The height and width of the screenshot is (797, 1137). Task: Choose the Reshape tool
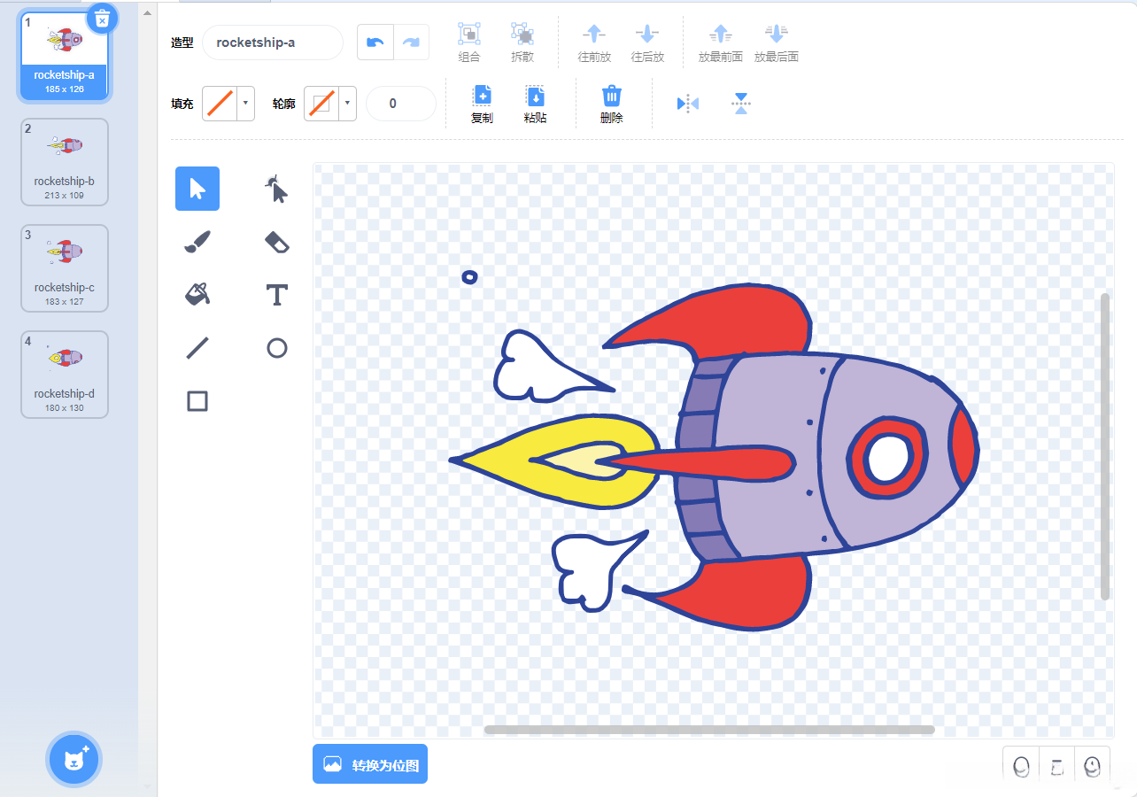coord(277,189)
